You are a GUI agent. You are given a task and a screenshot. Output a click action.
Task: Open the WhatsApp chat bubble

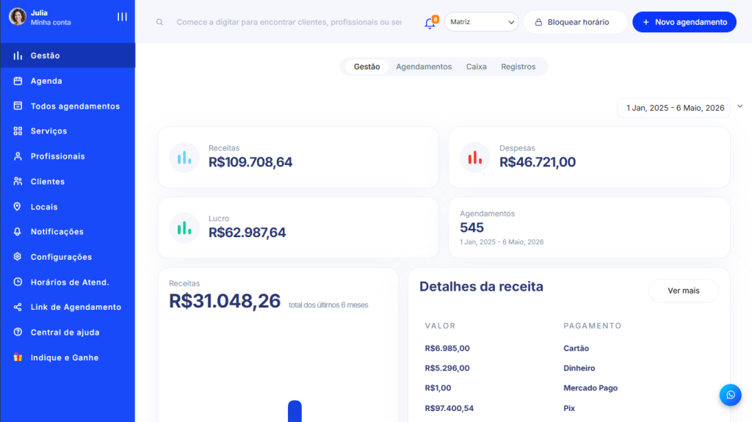point(730,395)
